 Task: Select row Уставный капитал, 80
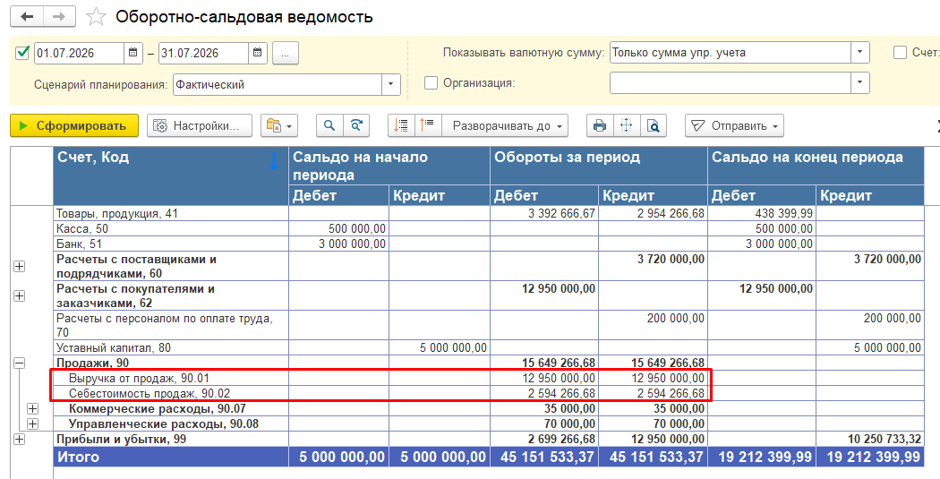coord(171,347)
